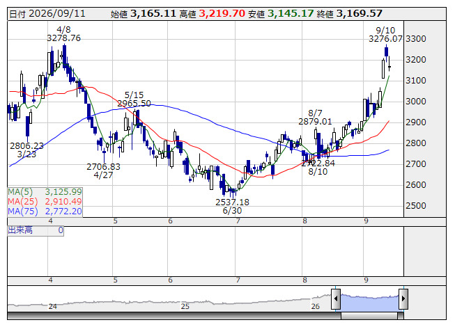Click year marker 26 in overview timeline
The width and height of the screenshot is (455, 327).
[x=315, y=306]
